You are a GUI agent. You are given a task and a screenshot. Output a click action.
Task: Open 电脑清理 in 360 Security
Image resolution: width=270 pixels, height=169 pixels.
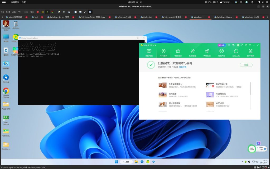(x=178, y=53)
